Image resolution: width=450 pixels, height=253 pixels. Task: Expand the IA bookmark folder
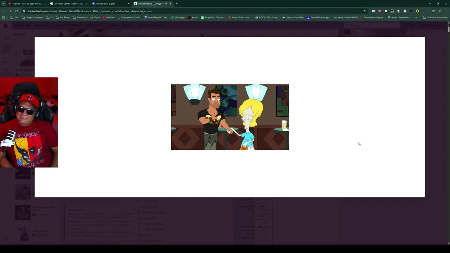pyautogui.click(x=50, y=18)
